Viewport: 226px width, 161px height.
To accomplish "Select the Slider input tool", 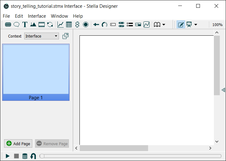I will click(96, 25).
